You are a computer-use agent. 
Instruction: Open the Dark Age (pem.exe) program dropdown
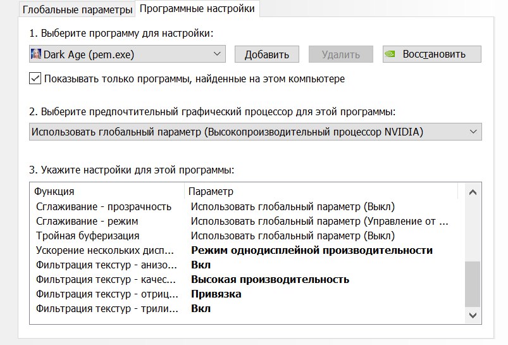point(127,54)
